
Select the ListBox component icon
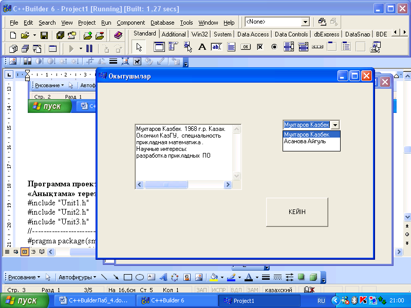[289, 47]
